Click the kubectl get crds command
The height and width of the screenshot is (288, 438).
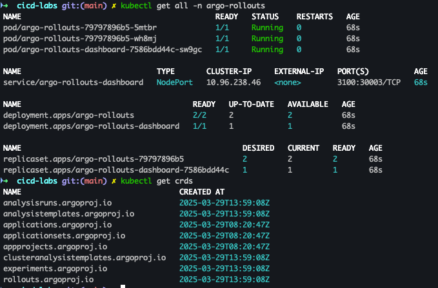tap(157, 181)
